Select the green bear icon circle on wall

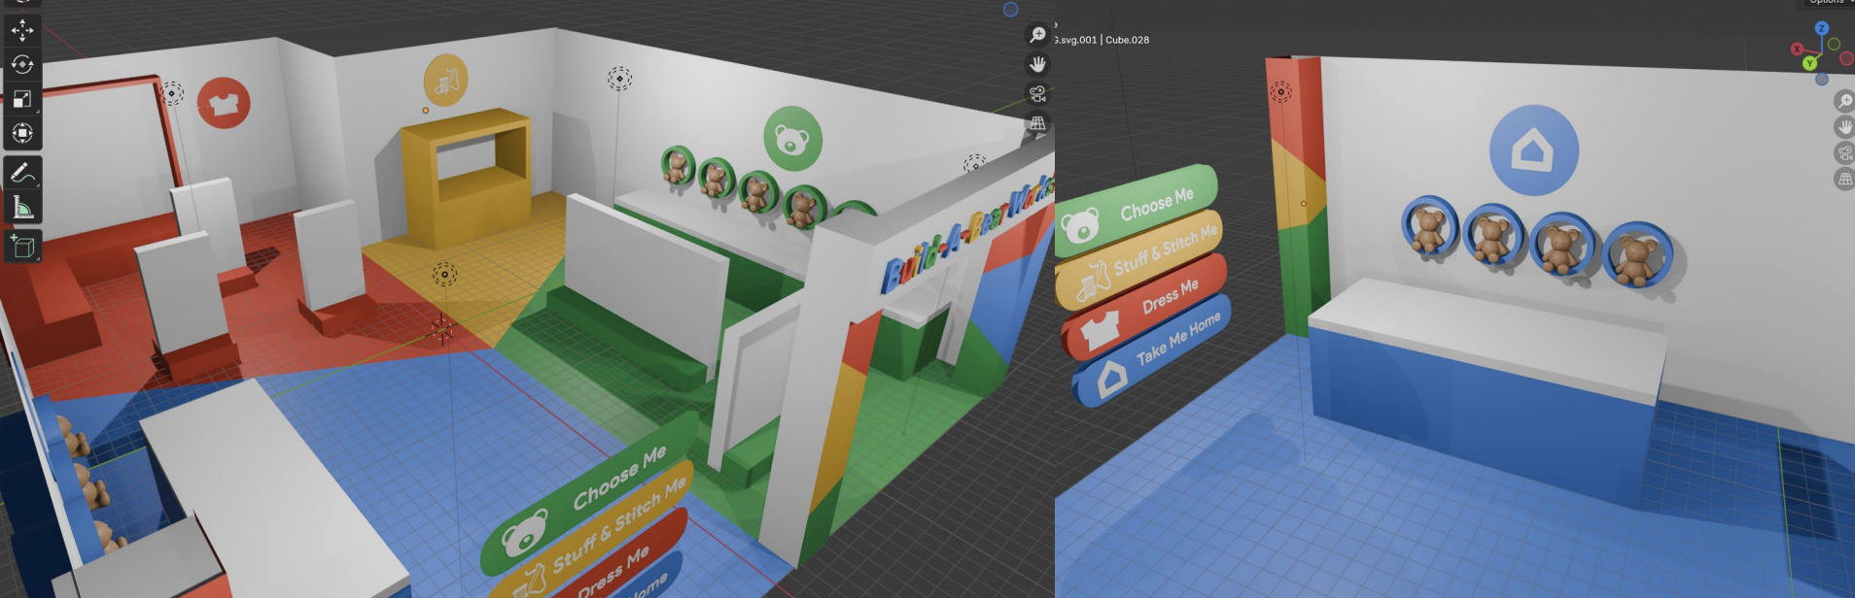(792, 139)
